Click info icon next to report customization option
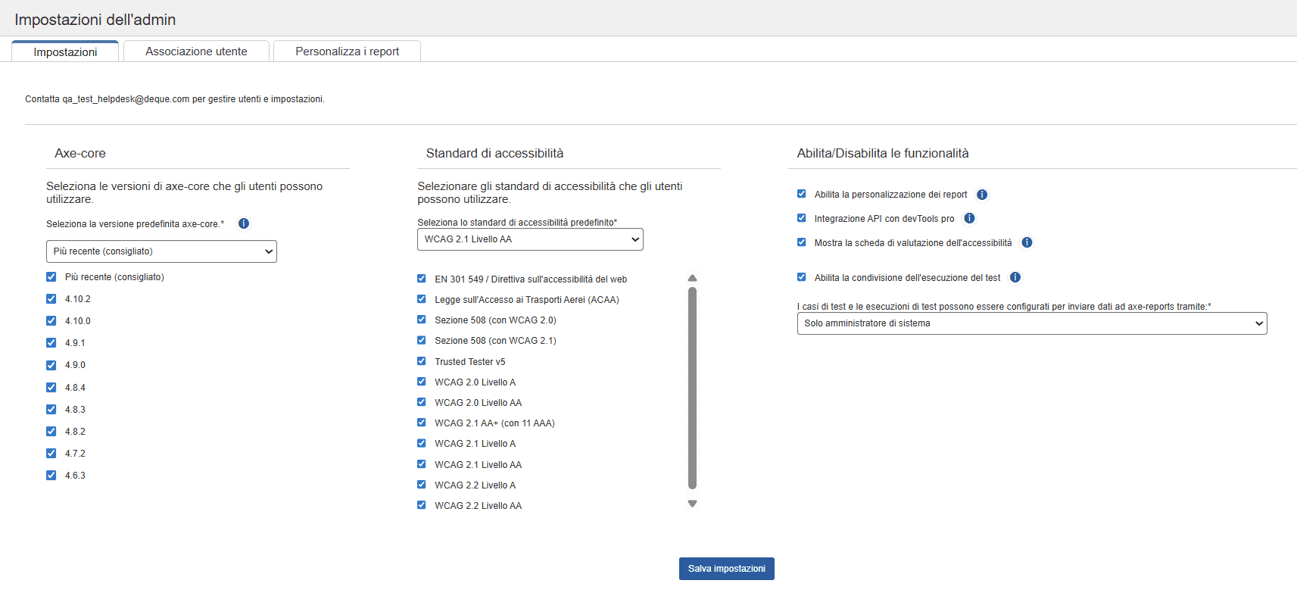1297x596 pixels. pos(982,195)
